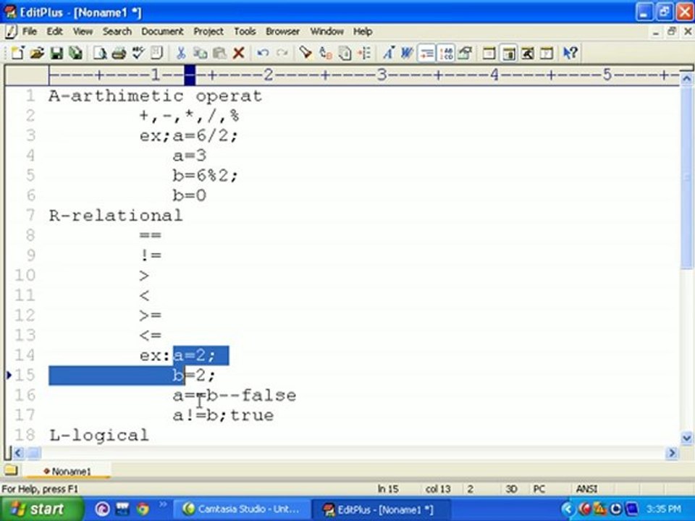Click the first of four window toolbar buttons
This screenshot has height=521, width=695.
[489, 53]
